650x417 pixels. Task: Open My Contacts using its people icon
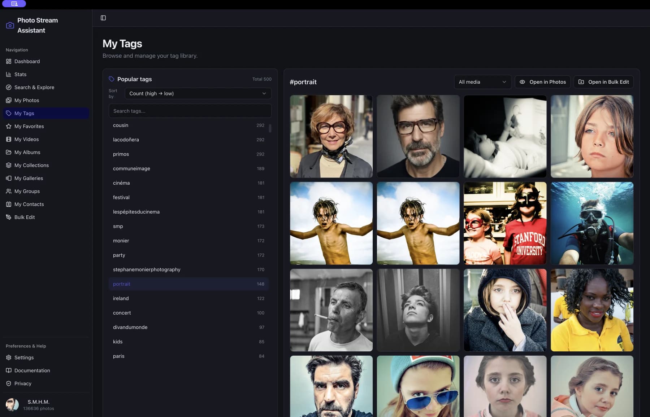[9, 204]
